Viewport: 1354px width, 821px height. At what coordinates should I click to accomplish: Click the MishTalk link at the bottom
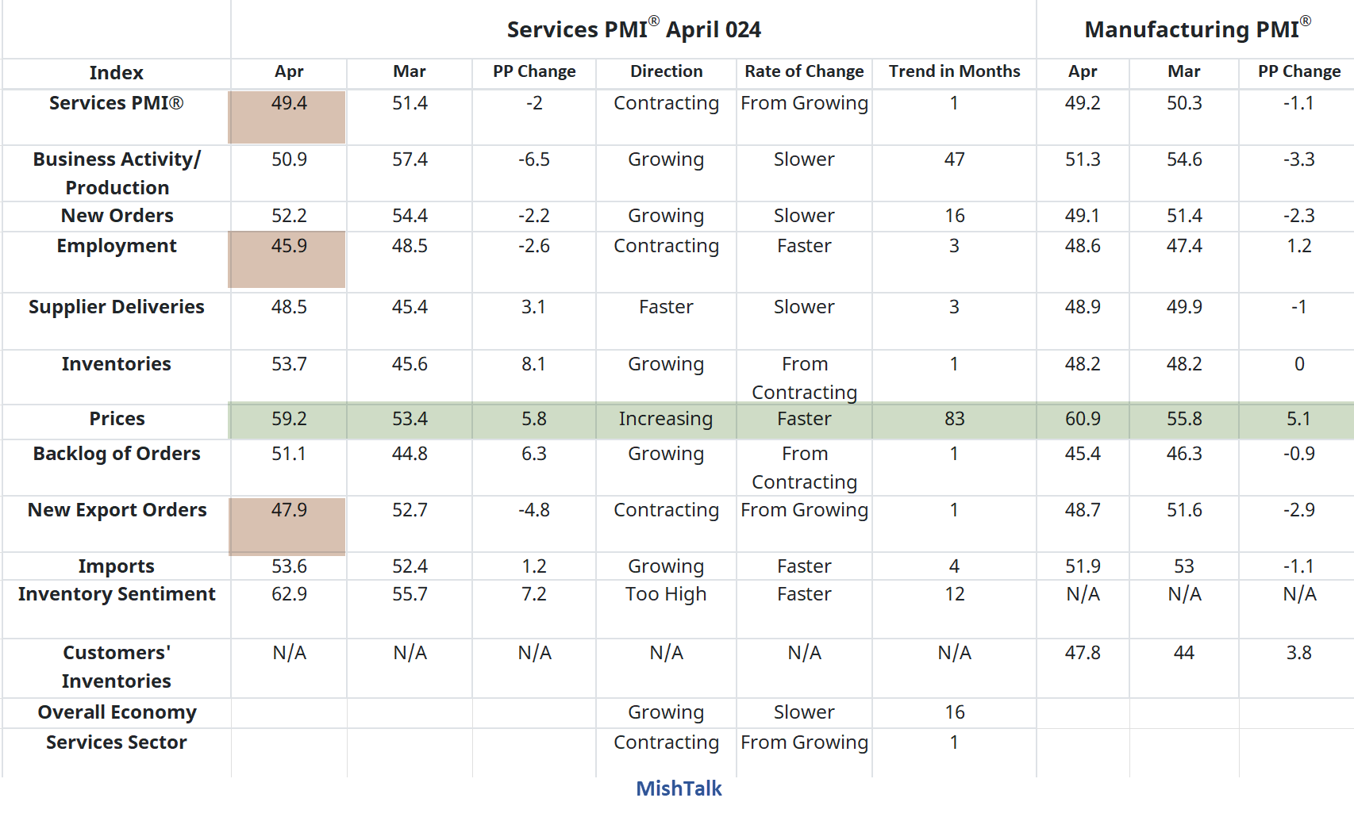click(x=678, y=788)
